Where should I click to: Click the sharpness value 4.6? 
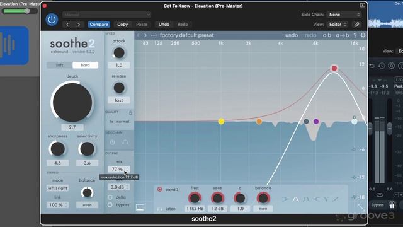57,163
